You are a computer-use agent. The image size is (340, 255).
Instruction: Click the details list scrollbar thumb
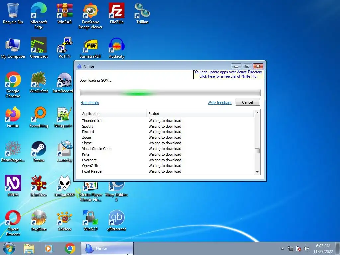[x=257, y=151]
